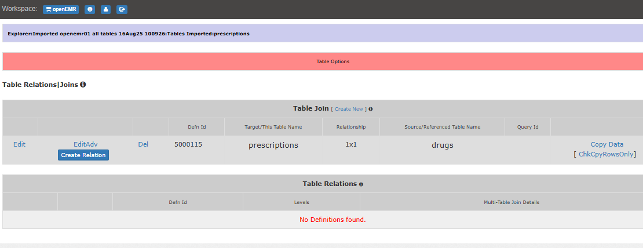Click the Query Id column header
Viewport: 643px width, 248px height.
tap(528, 127)
